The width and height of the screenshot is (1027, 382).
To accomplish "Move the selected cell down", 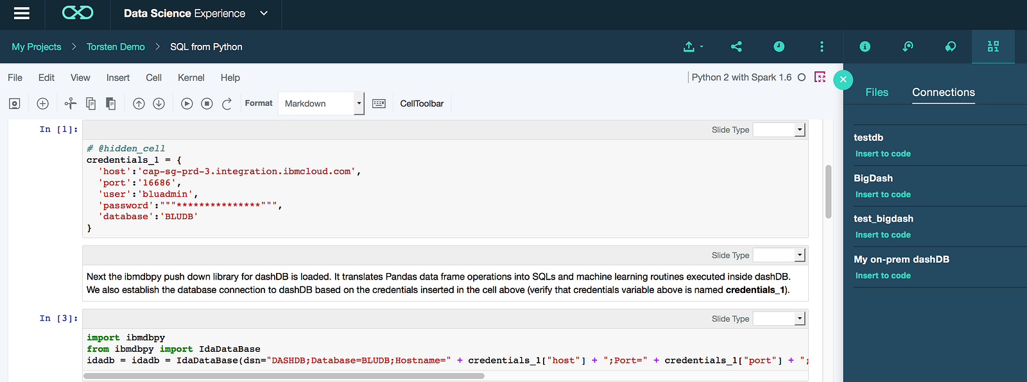I will 159,103.
